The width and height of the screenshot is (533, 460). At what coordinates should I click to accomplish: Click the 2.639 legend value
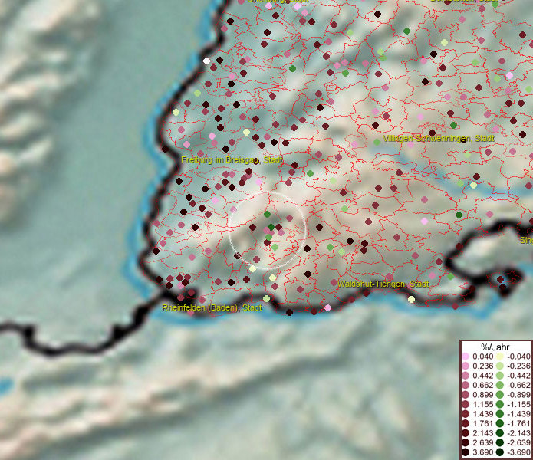482,442
